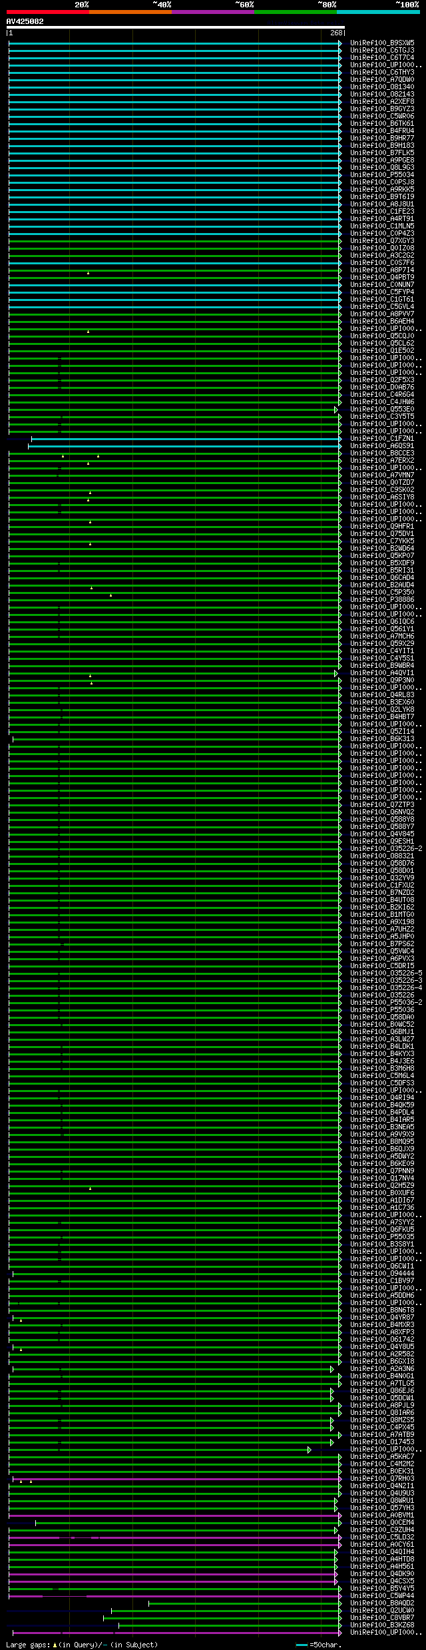The width and height of the screenshot is (426, 1650).
Task: Select label UniRef100_Q7RH03
Action: click(382, 1479)
